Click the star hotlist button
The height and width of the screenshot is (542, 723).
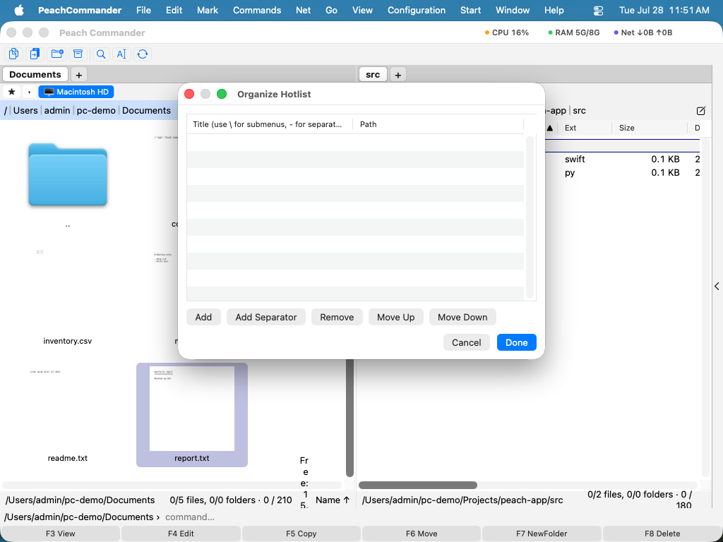pyautogui.click(x=12, y=92)
